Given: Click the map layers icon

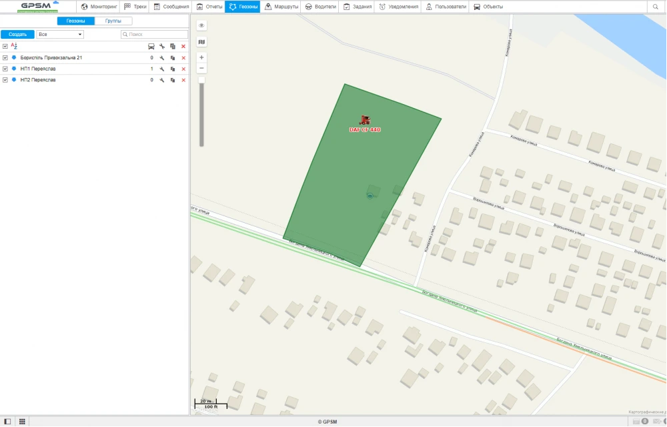Looking at the screenshot, I should 201,42.
